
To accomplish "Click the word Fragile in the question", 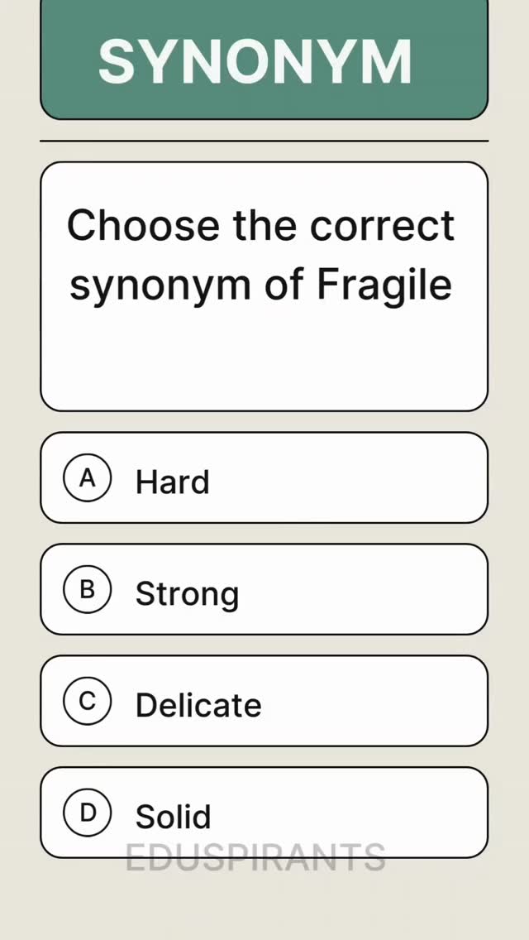I will pyautogui.click(x=384, y=286).
